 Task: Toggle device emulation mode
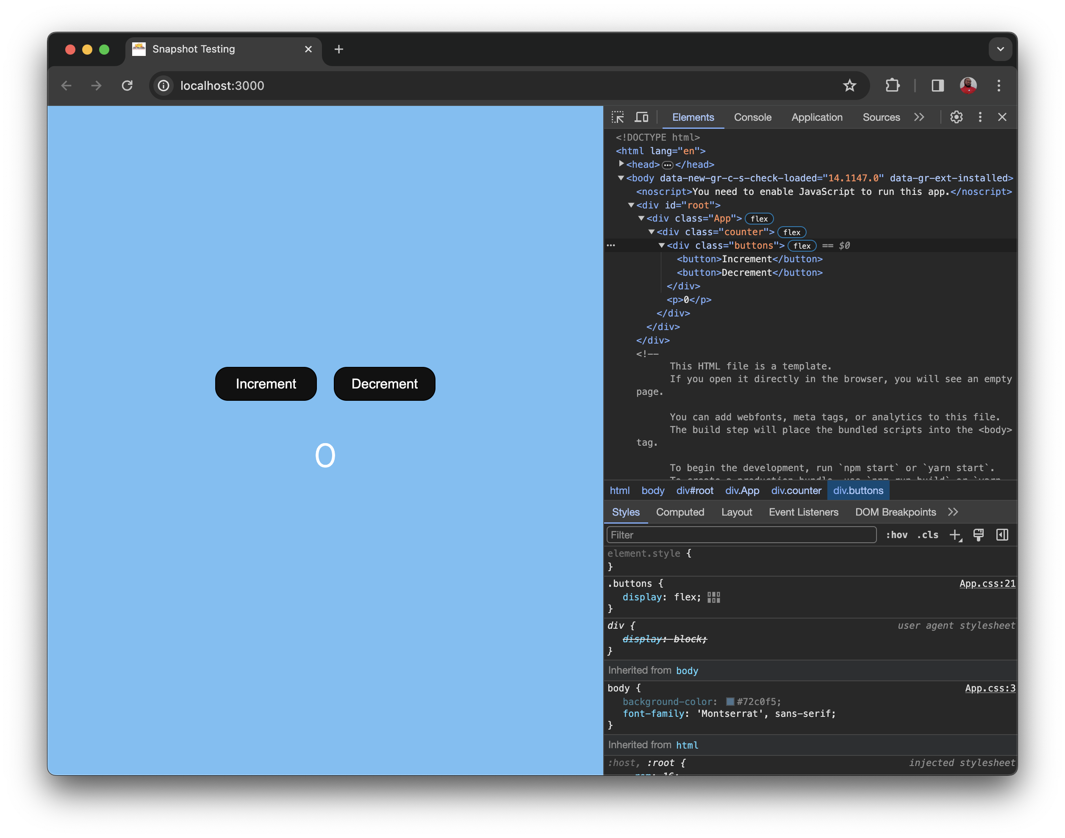point(642,117)
